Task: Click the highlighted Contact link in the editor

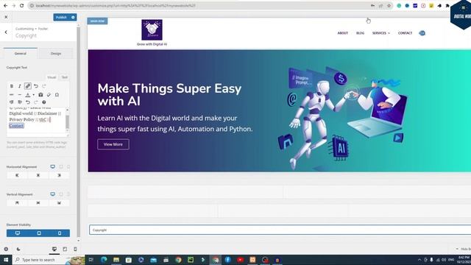Action: [16, 126]
